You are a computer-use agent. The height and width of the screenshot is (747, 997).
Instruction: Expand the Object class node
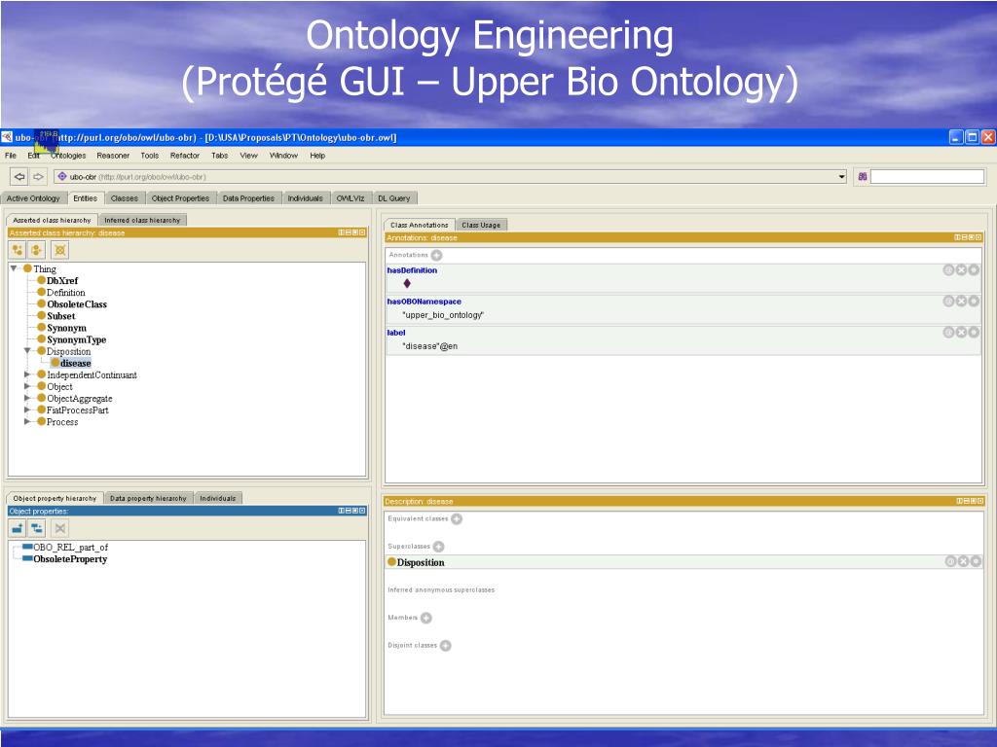27,386
